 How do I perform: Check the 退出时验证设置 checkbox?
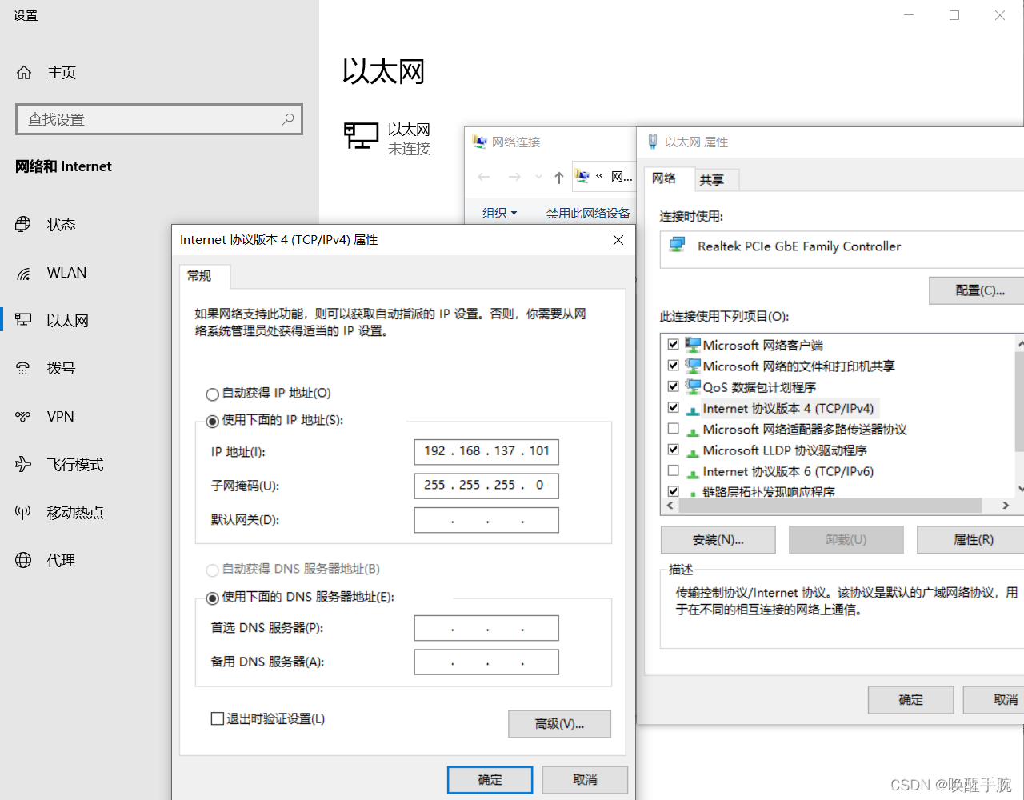[x=217, y=718]
